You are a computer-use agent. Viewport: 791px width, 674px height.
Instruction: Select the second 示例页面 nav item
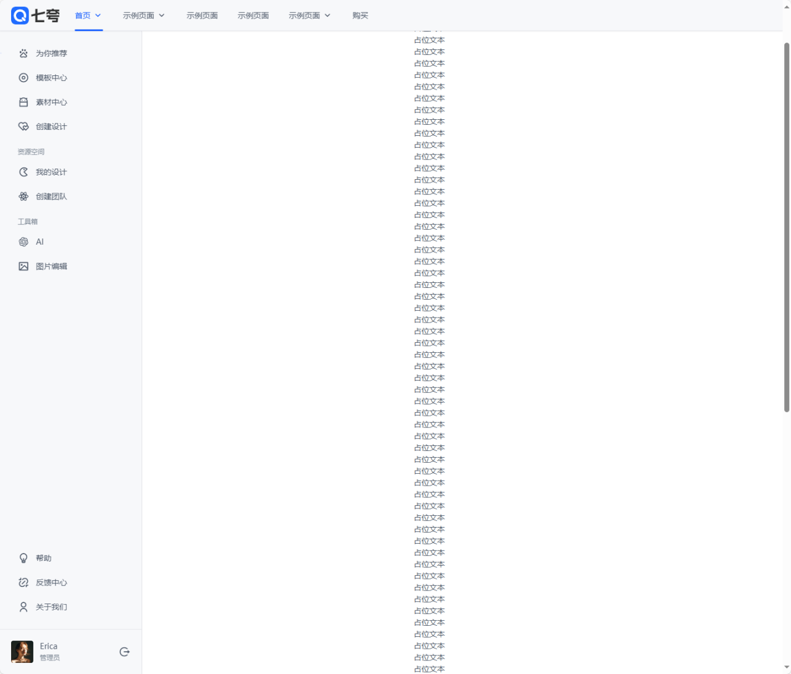[x=202, y=15]
